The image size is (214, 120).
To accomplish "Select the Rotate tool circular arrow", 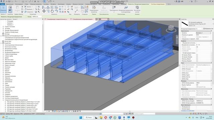I will click(x=52, y=11).
